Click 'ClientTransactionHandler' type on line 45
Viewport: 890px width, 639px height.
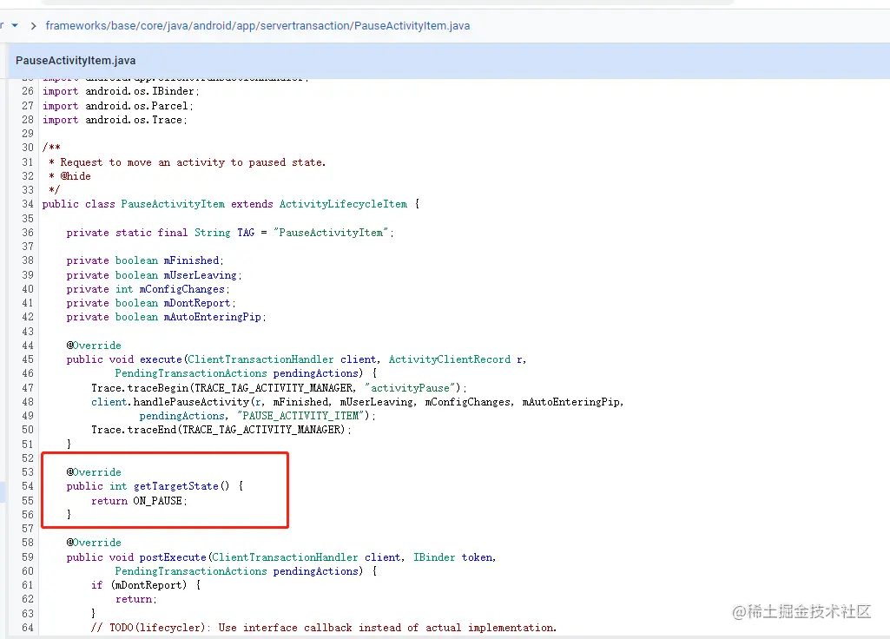point(260,359)
